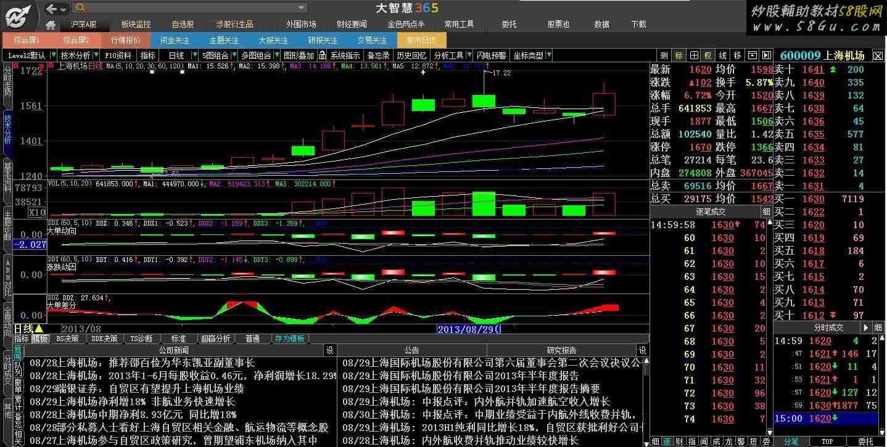
Task: Expand the 技术分析 dropdown arrow
Action: [95, 55]
